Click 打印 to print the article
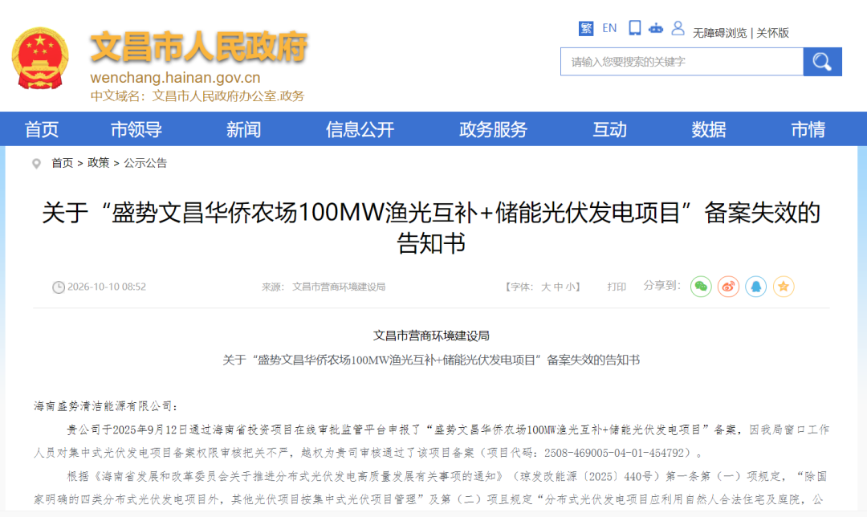867x517 pixels. point(617,287)
